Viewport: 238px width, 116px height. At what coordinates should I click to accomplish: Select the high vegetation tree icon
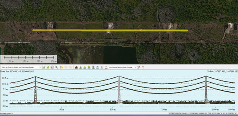[x=89, y=67]
